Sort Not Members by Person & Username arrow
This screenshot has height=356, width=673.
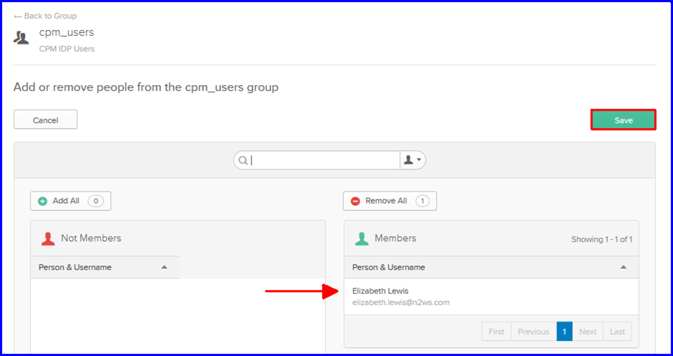click(x=164, y=267)
